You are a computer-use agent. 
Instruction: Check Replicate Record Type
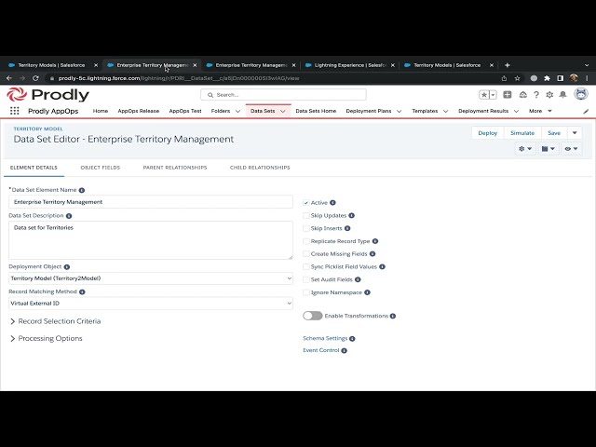[x=306, y=241]
